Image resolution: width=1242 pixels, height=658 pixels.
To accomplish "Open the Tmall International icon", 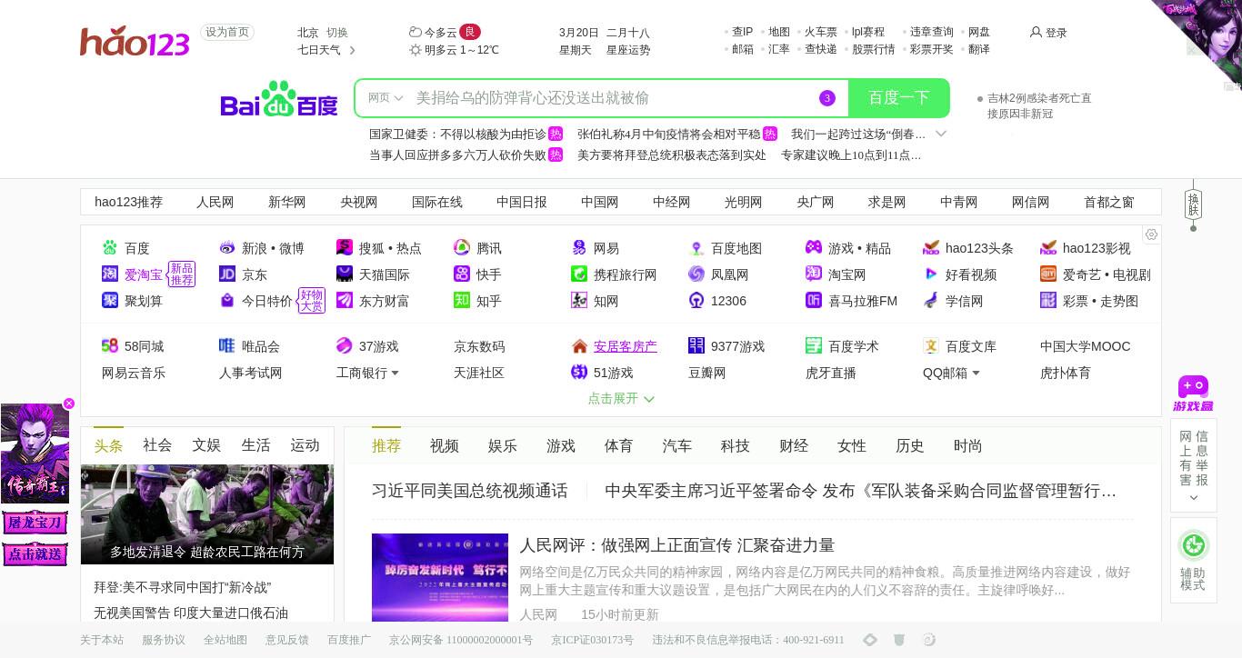I will click(x=345, y=274).
